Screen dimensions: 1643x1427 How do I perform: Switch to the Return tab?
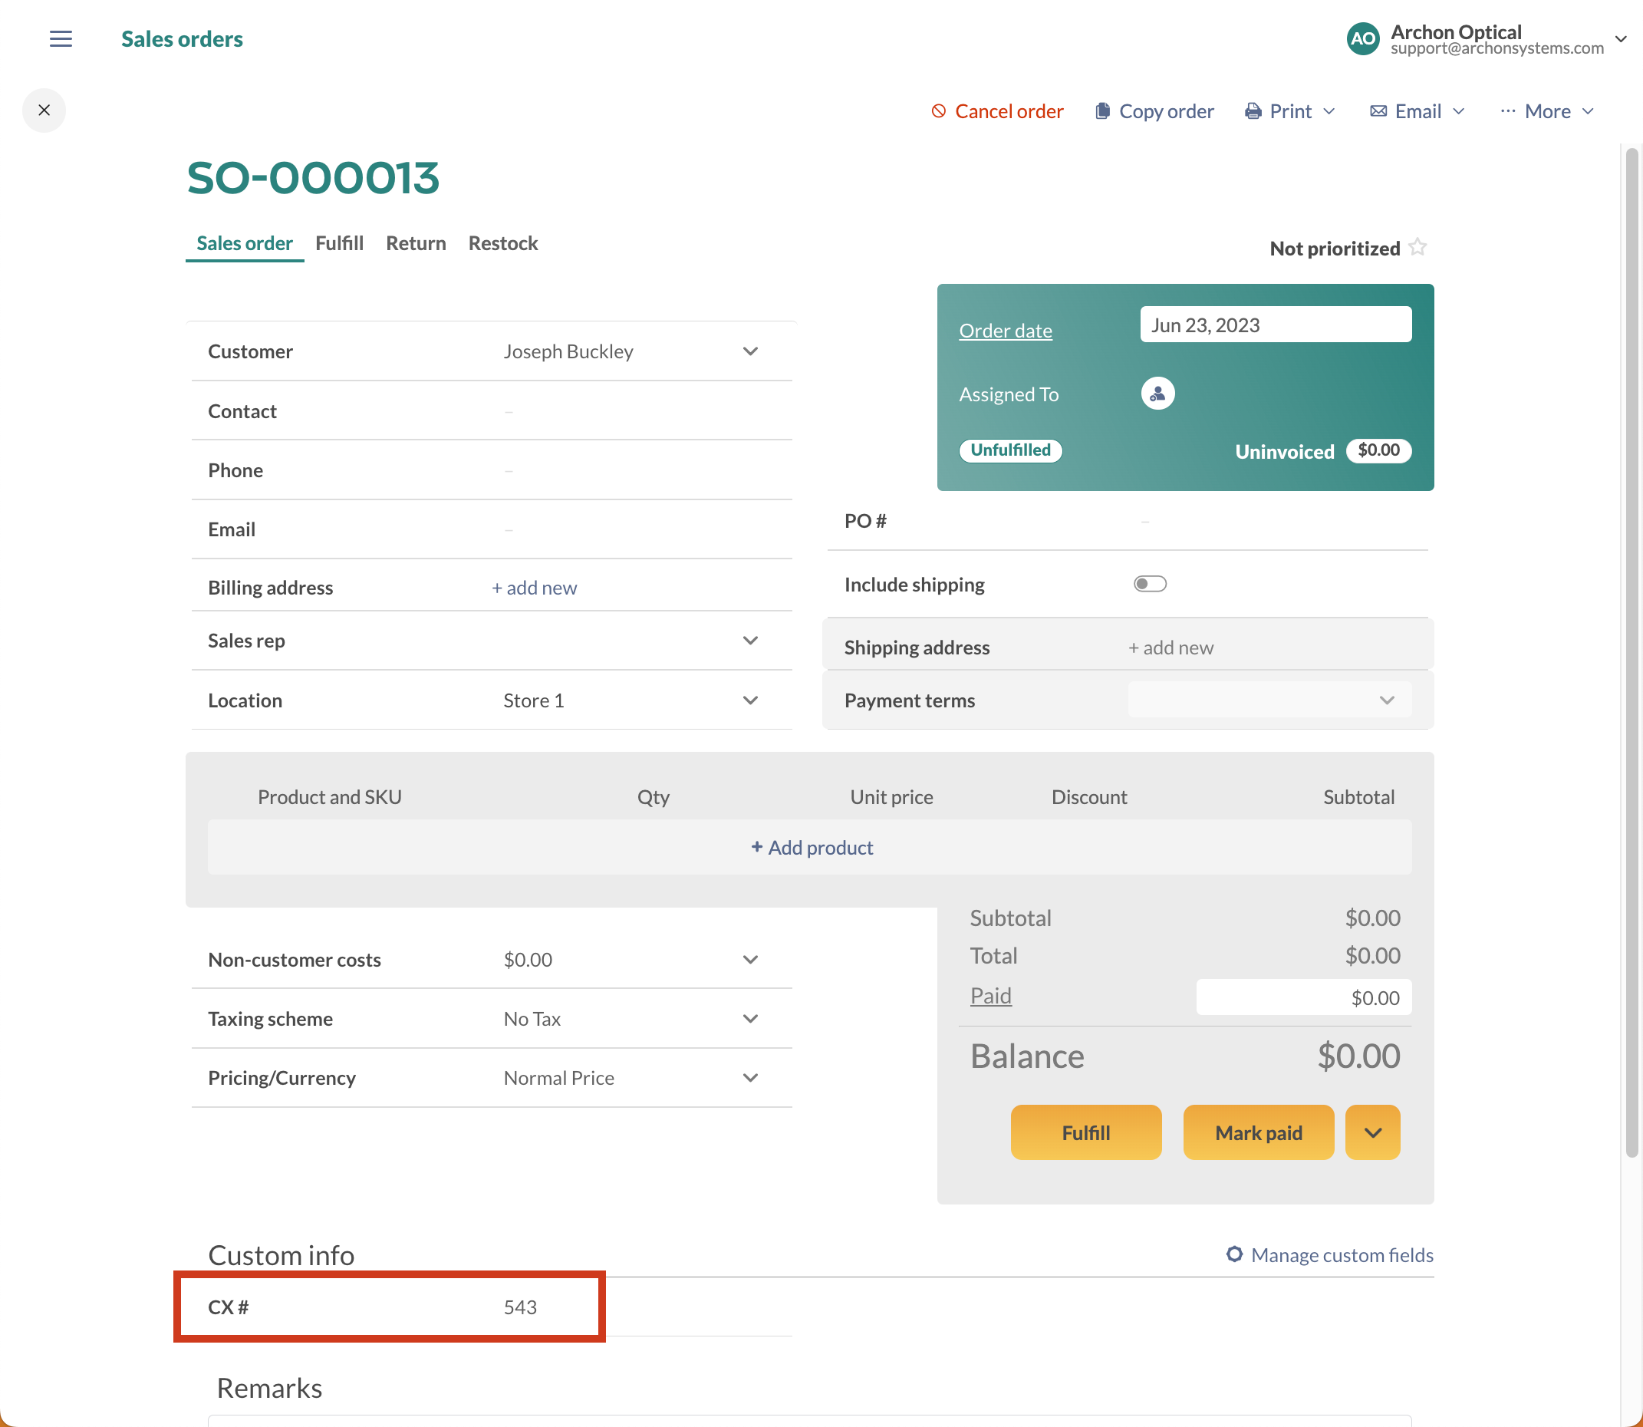(416, 243)
